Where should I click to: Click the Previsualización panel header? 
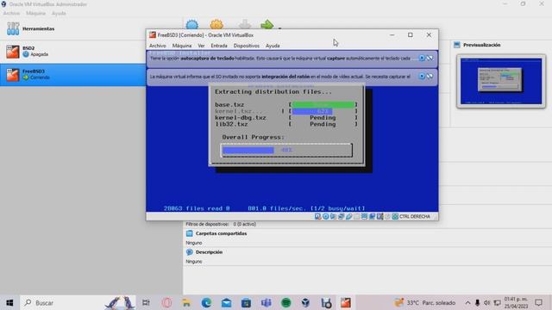click(481, 45)
